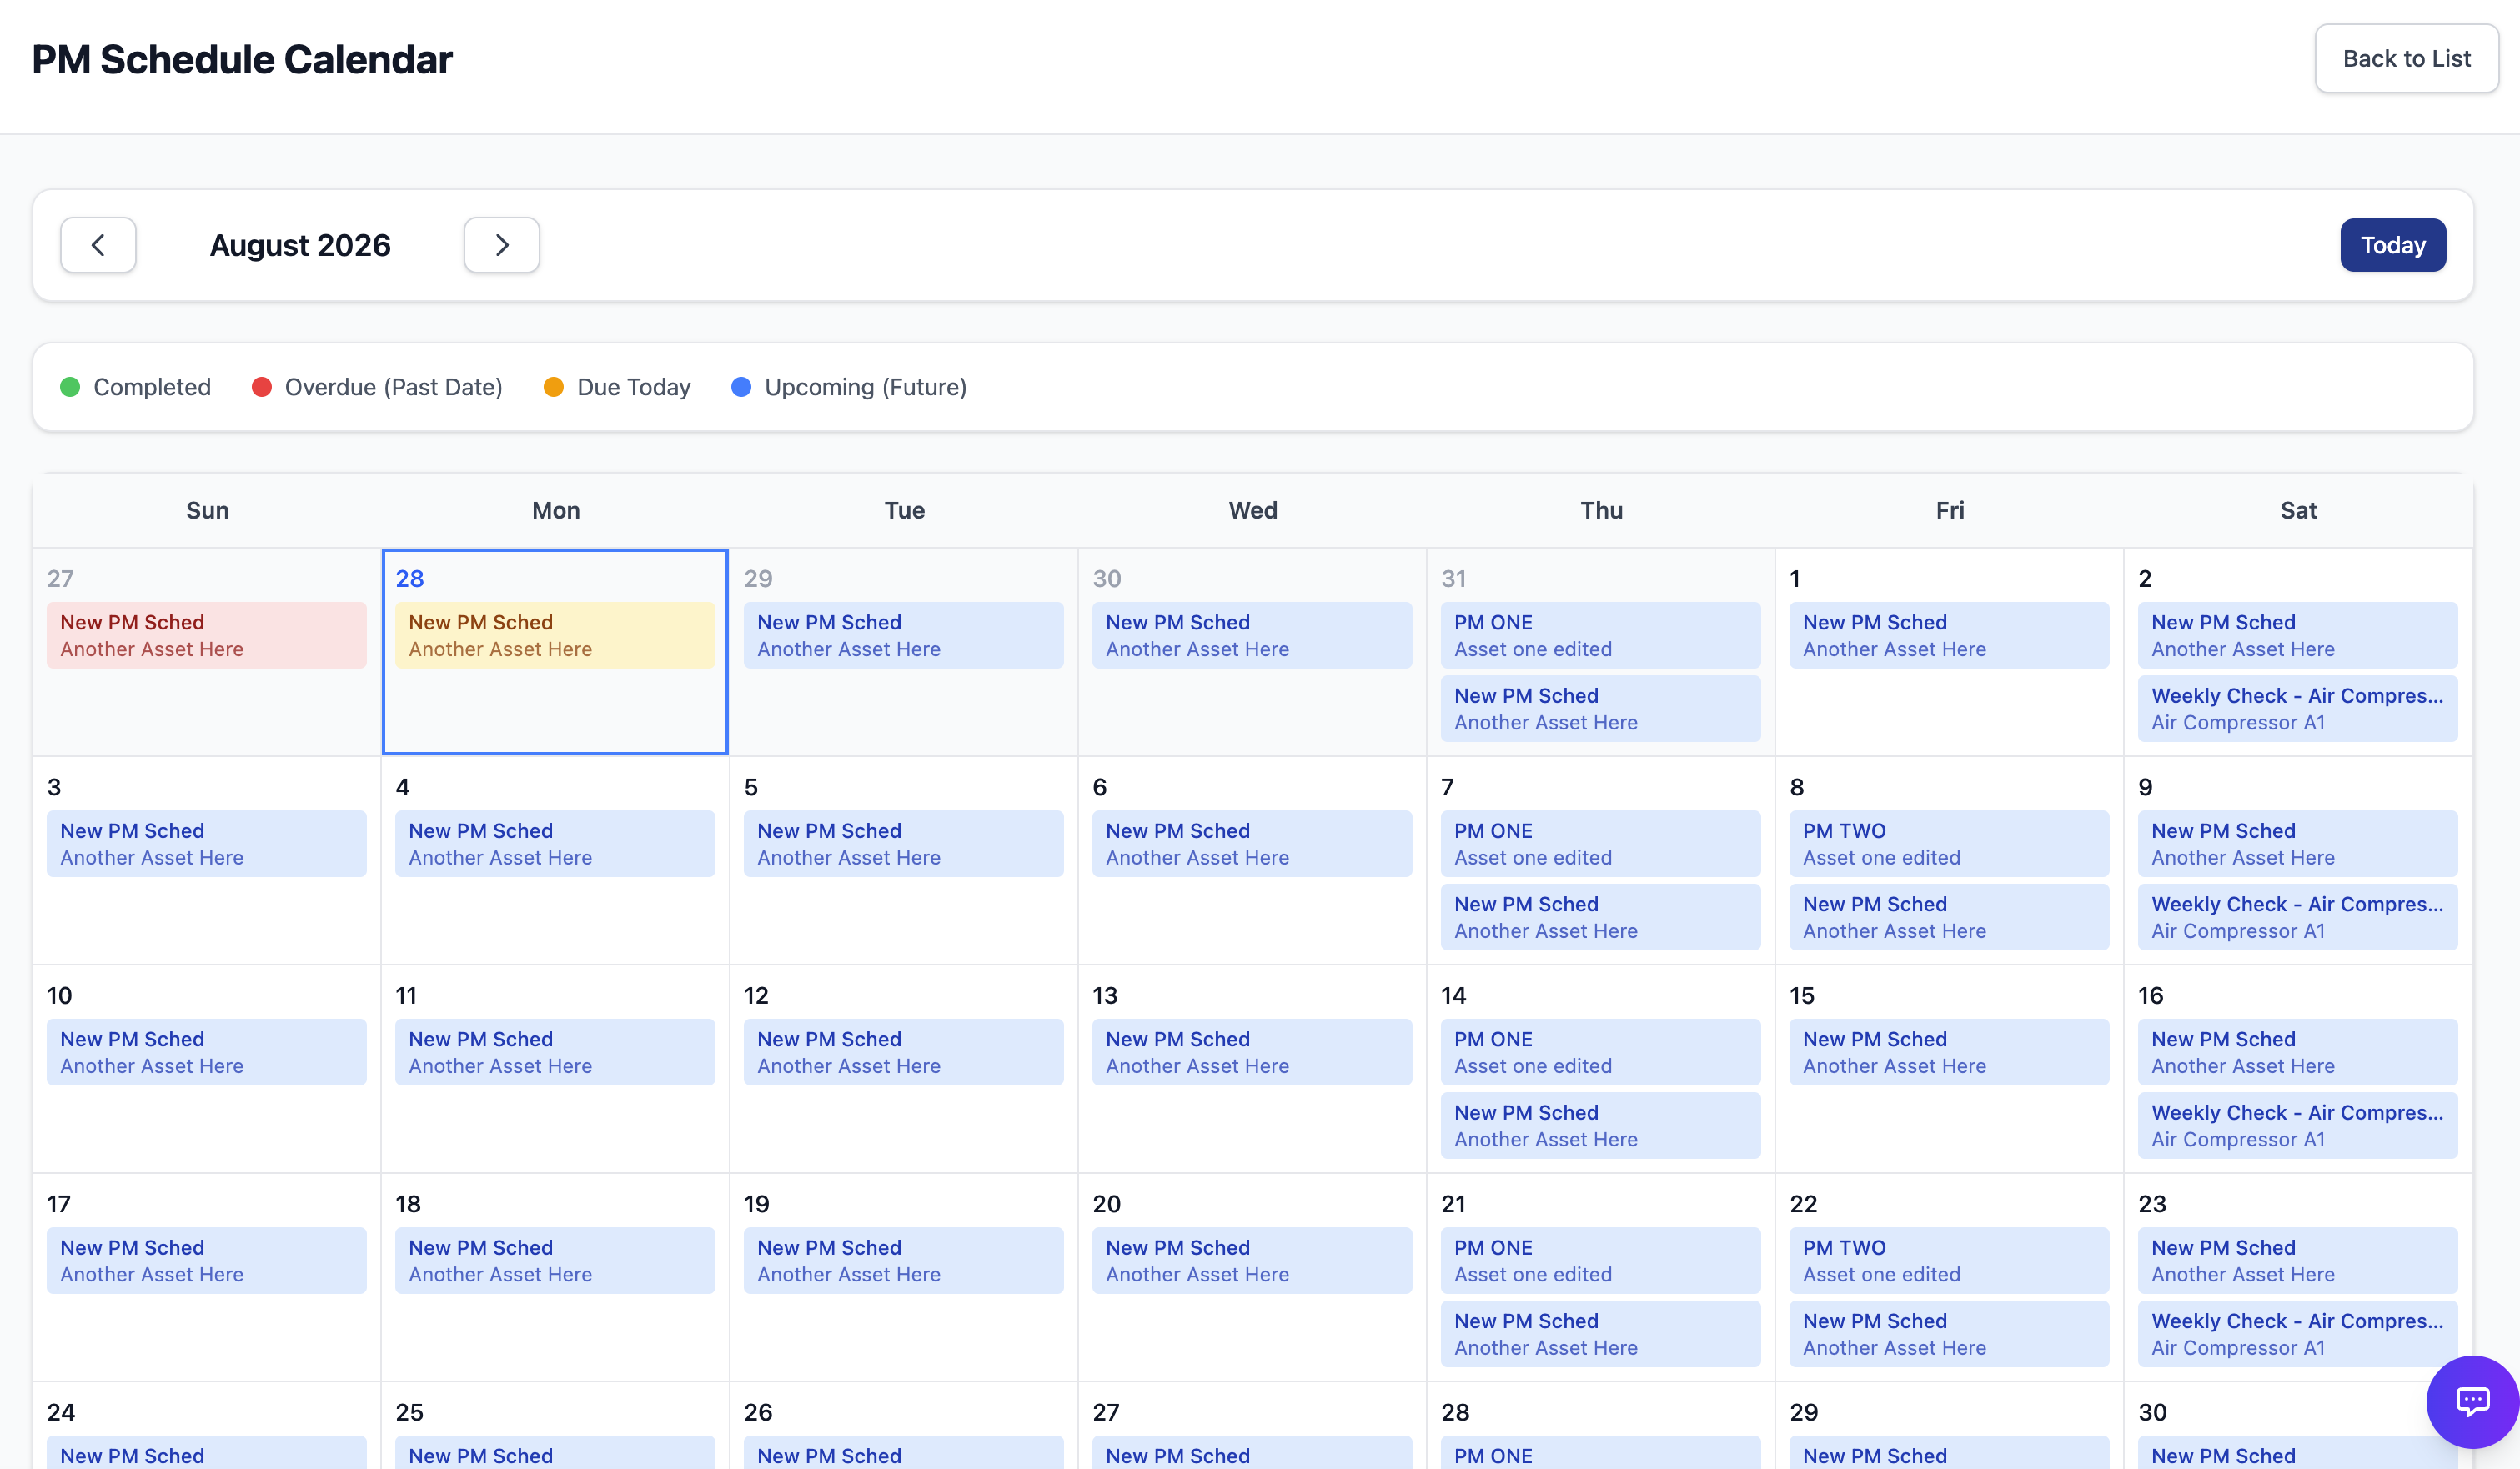Open New PM Sched event on August 29
Screen dimensions: 2520x1469
pos(1949,1453)
